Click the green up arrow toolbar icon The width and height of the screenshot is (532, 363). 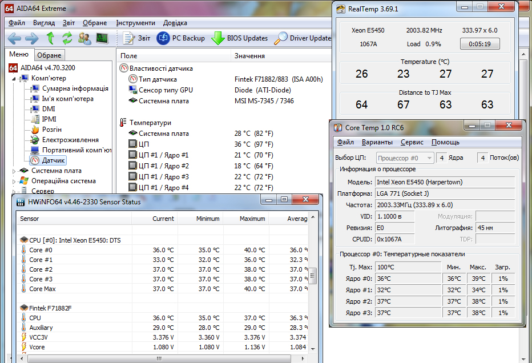click(50, 38)
